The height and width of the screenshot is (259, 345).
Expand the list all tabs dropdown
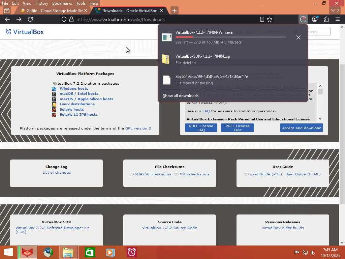(x=336, y=10)
